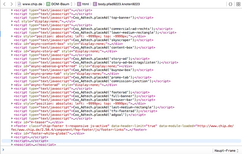Click the www.chip.de document icon

point(19,4)
